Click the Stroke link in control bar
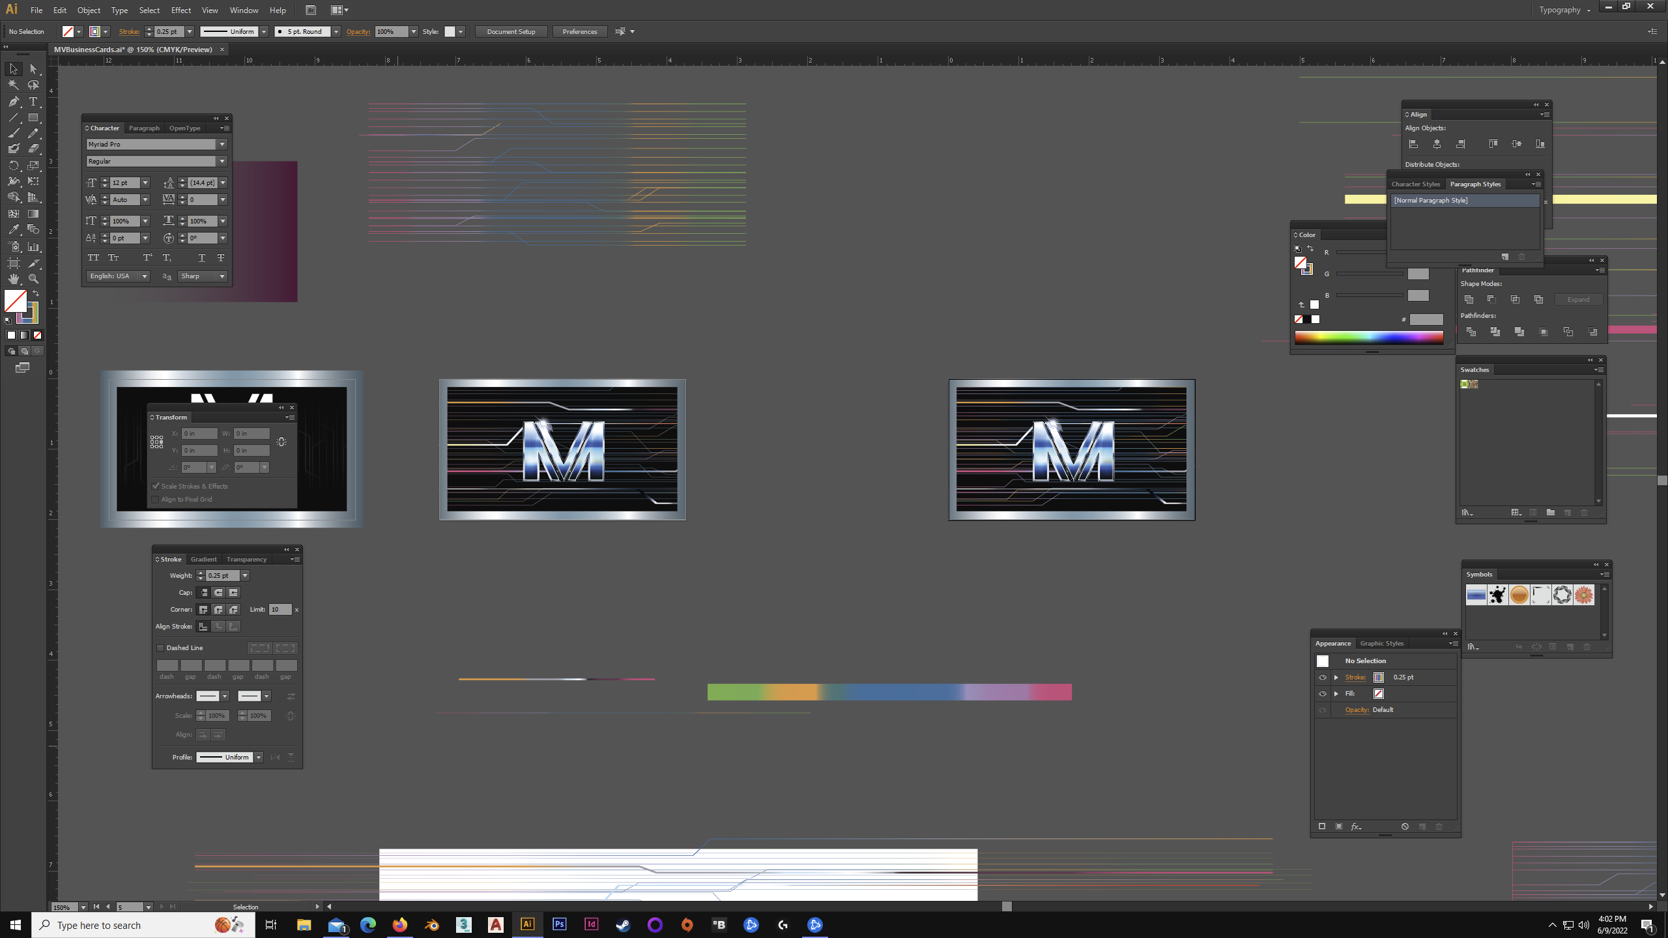This screenshot has width=1668, height=938. [x=129, y=32]
